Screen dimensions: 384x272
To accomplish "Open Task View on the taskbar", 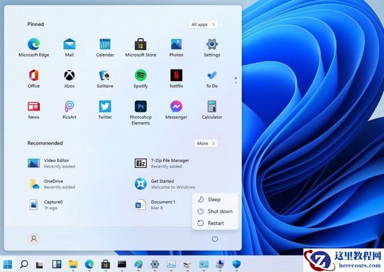I will [39, 264].
